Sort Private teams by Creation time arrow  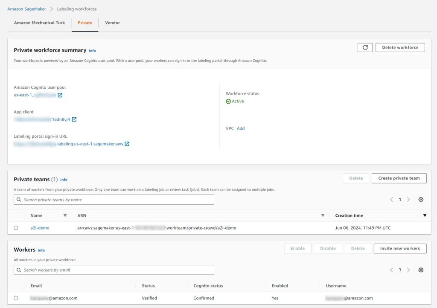(425, 215)
